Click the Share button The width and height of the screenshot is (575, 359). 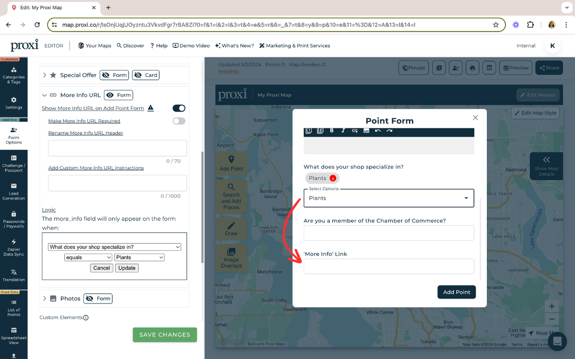[x=549, y=68]
